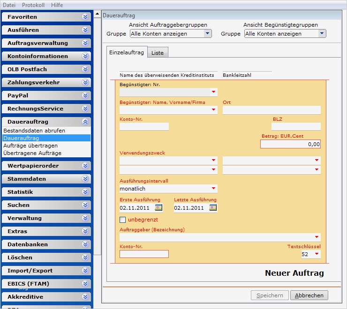Viewport: 347px width, 309px height.
Task: Expand the Ausführen section chevron
Action: tap(85, 30)
